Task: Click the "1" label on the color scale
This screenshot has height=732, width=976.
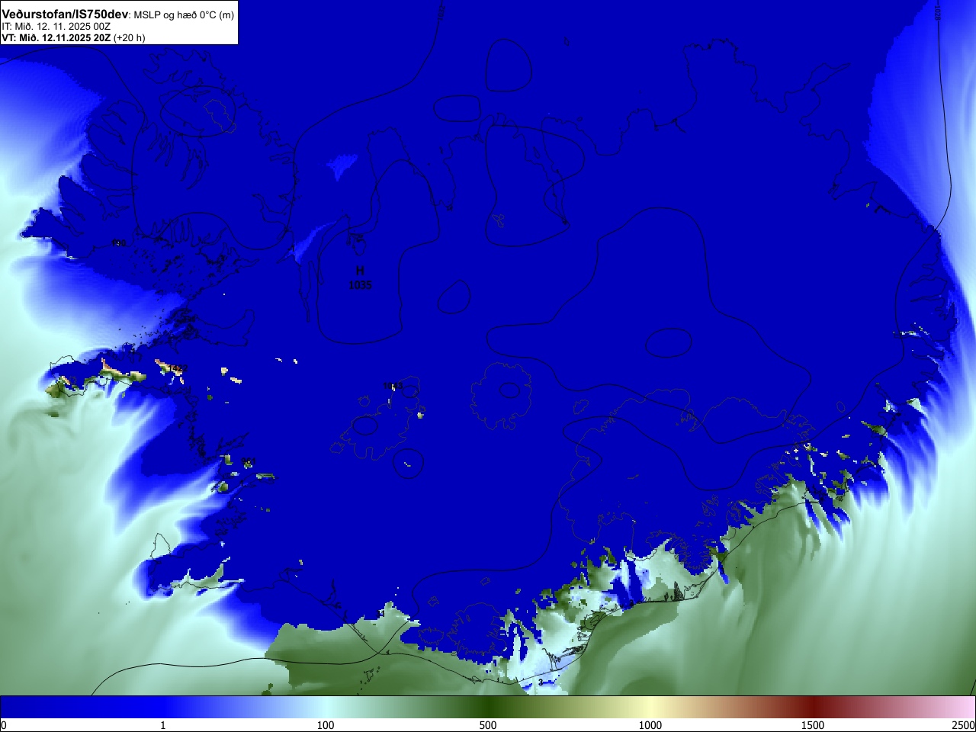Action: [x=162, y=725]
